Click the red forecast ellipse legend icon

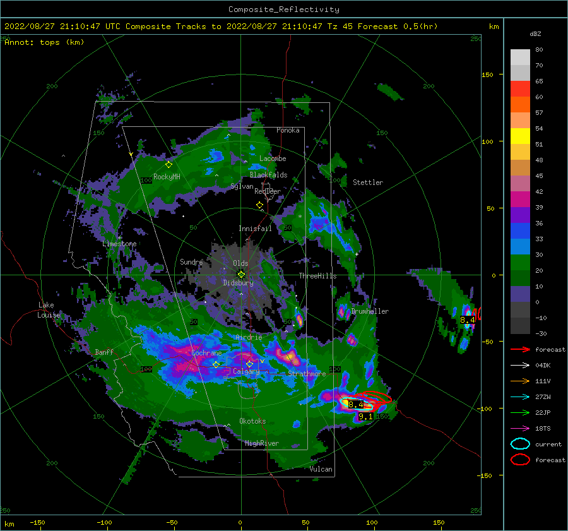click(520, 460)
